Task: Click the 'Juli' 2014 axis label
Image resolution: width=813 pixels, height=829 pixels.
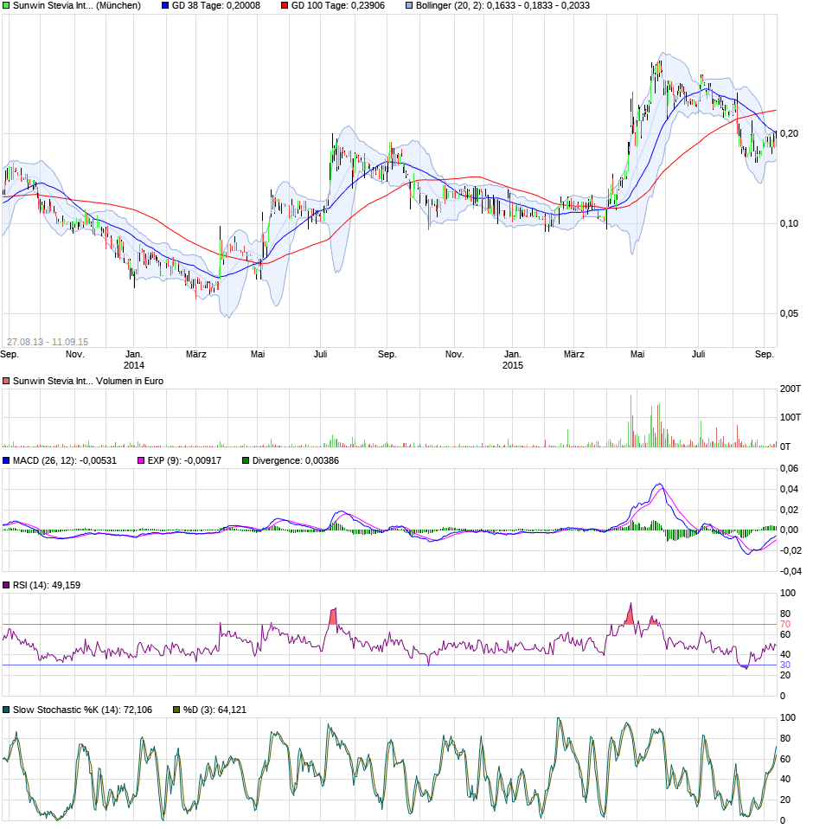Action: pyautogui.click(x=321, y=354)
